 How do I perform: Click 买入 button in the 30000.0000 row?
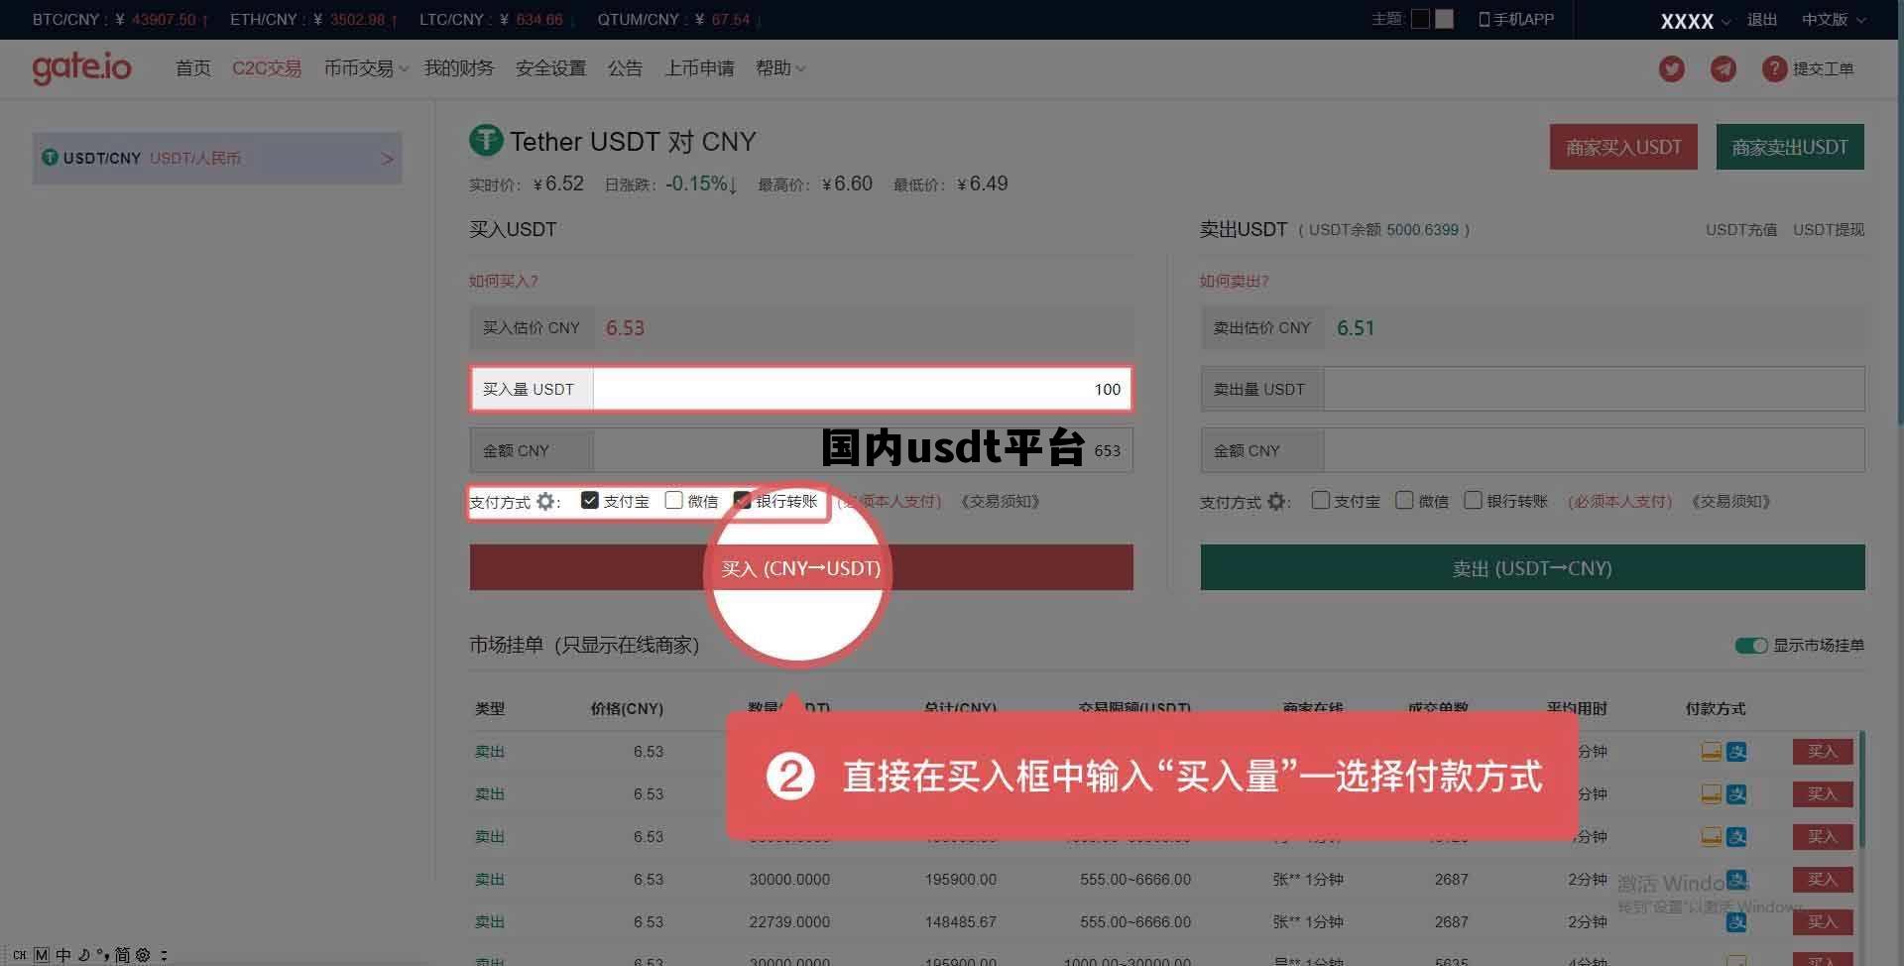1823,879
